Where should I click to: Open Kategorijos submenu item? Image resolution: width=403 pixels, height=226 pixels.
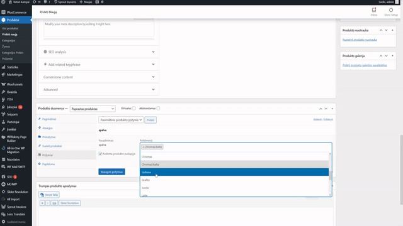[8, 40]
